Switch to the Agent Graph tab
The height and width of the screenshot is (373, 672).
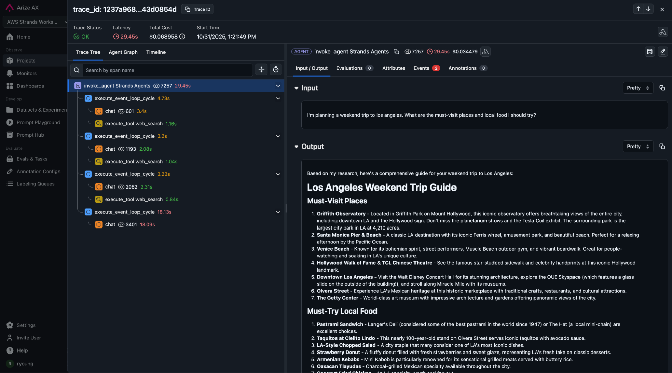click(123, 52)
